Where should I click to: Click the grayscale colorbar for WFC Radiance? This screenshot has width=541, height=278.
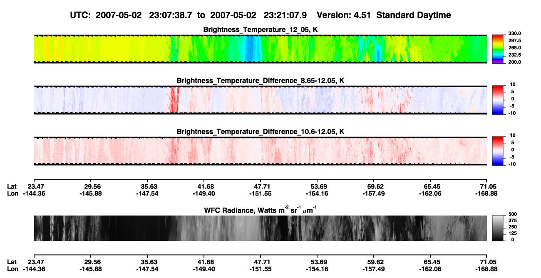(499, 228)
